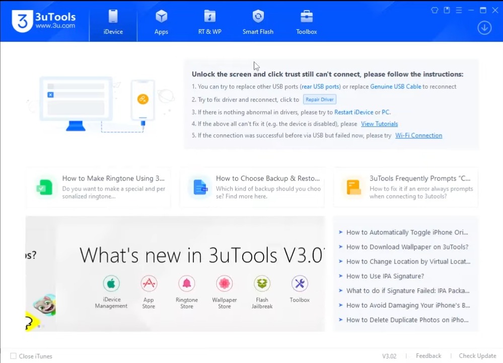The height and width of the screenshot is (363, 503).
Task: Close the 3uTools window
Action: pos(495,10)
